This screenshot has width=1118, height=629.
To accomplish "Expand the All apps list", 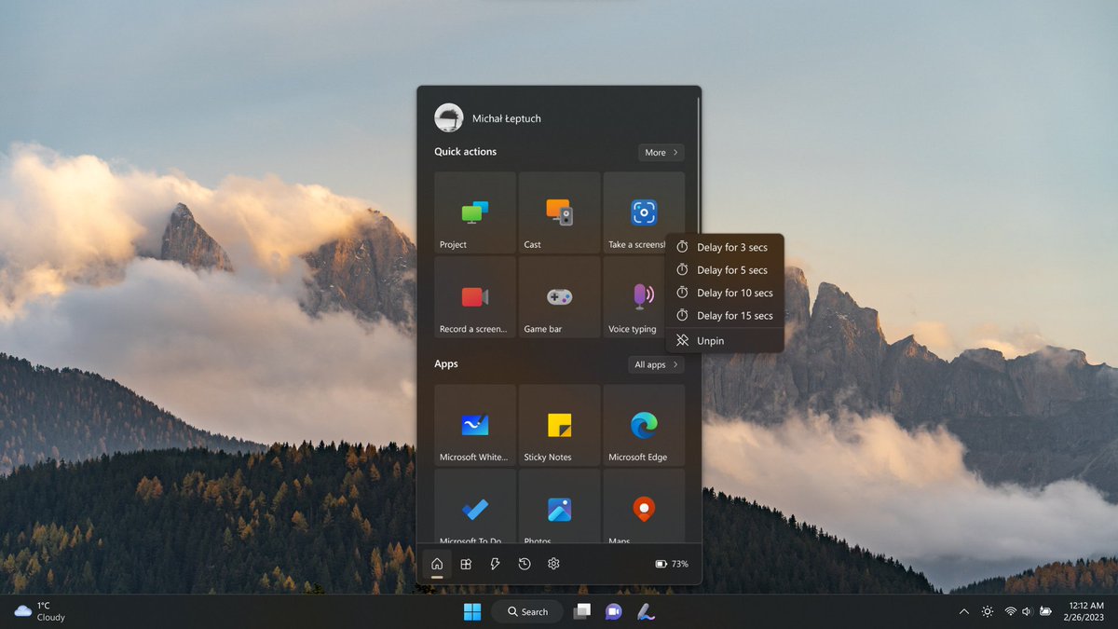I will (657, 364).
